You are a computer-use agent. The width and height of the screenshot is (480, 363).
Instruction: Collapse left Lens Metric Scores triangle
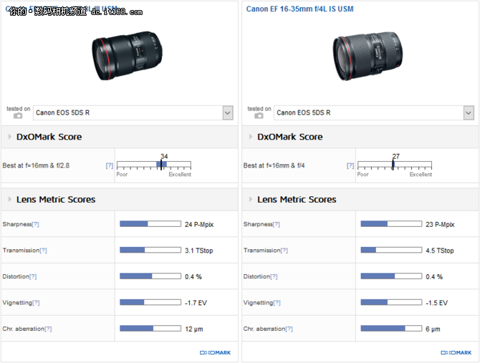[9, 199]
